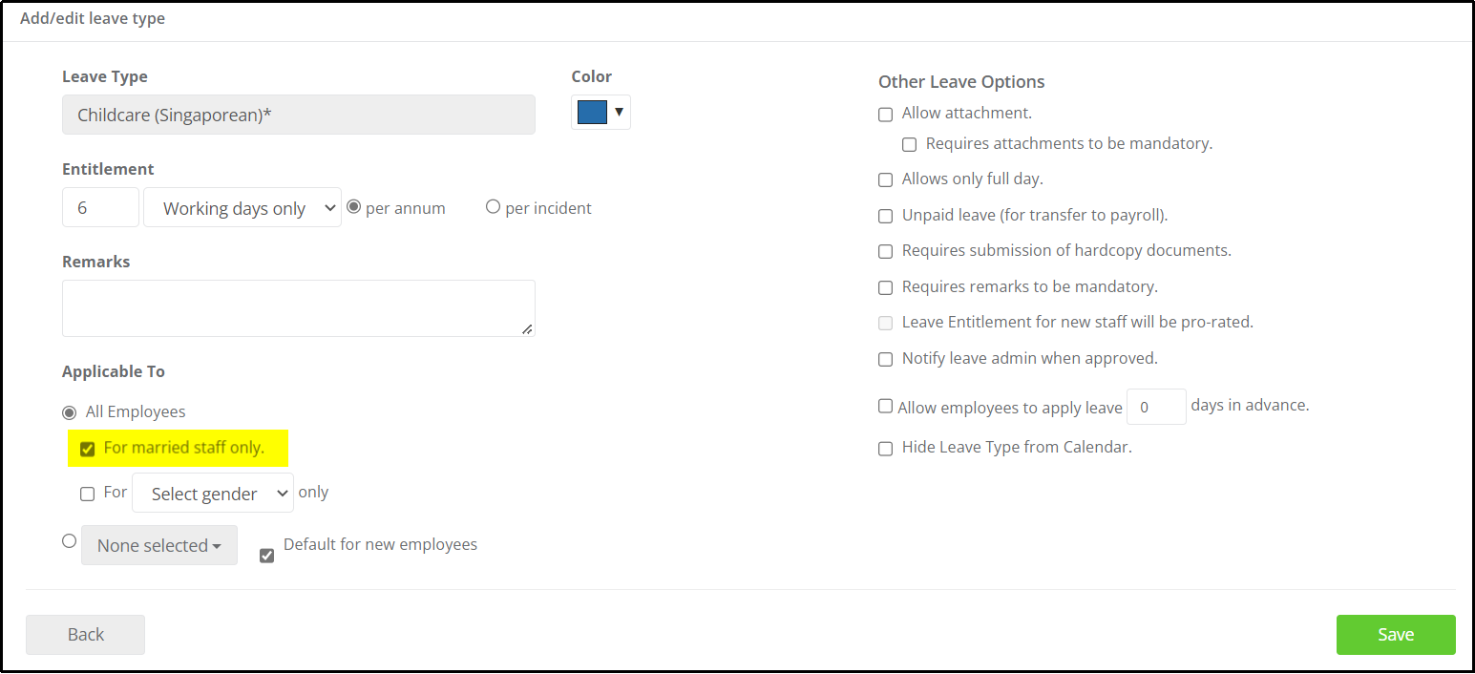The width and height of the screenshot is (1475, 674).
Task: Enable Hide Leave Type from Calendar
Action: (886, 449)
